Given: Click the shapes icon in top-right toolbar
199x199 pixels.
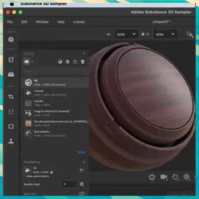Looking at the screenshot, I should tap(190, 35).
